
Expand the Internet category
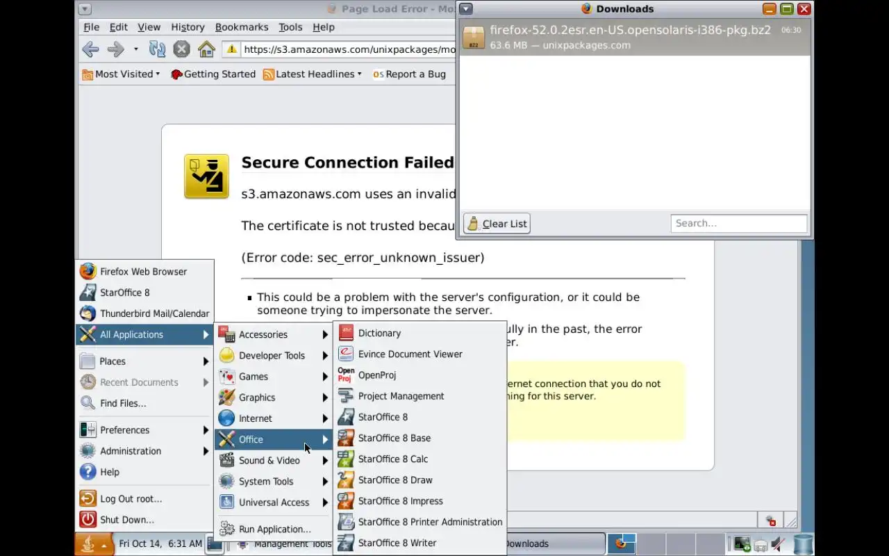pos(274,418)
